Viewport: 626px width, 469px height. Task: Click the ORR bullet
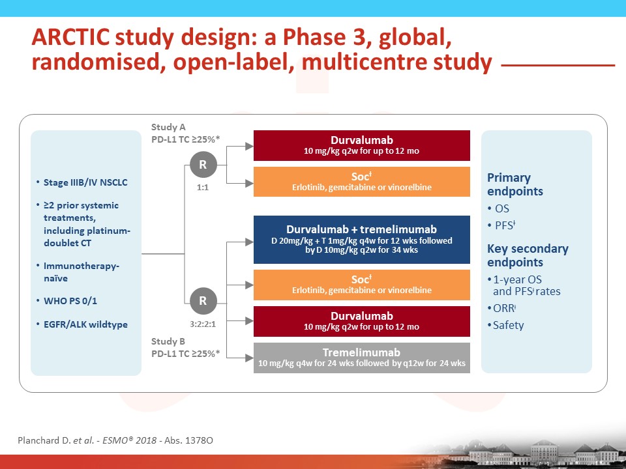(502, 308)
